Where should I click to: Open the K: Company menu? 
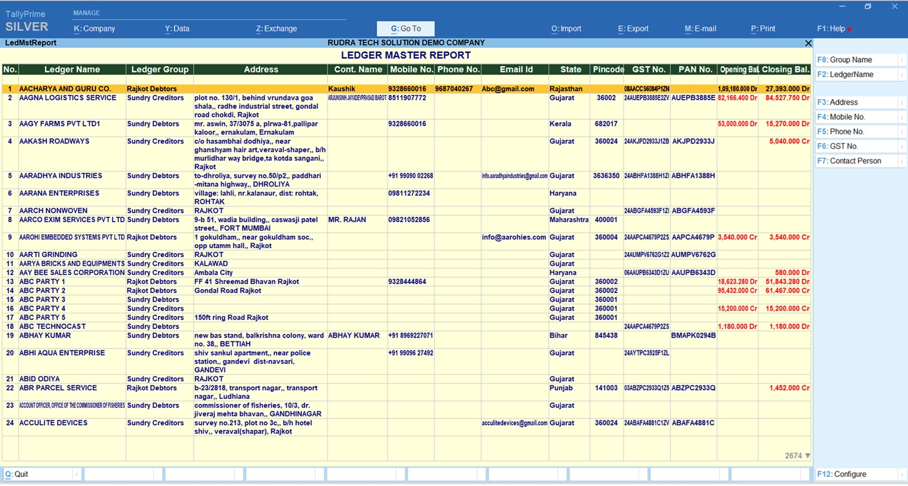[94, 29]
